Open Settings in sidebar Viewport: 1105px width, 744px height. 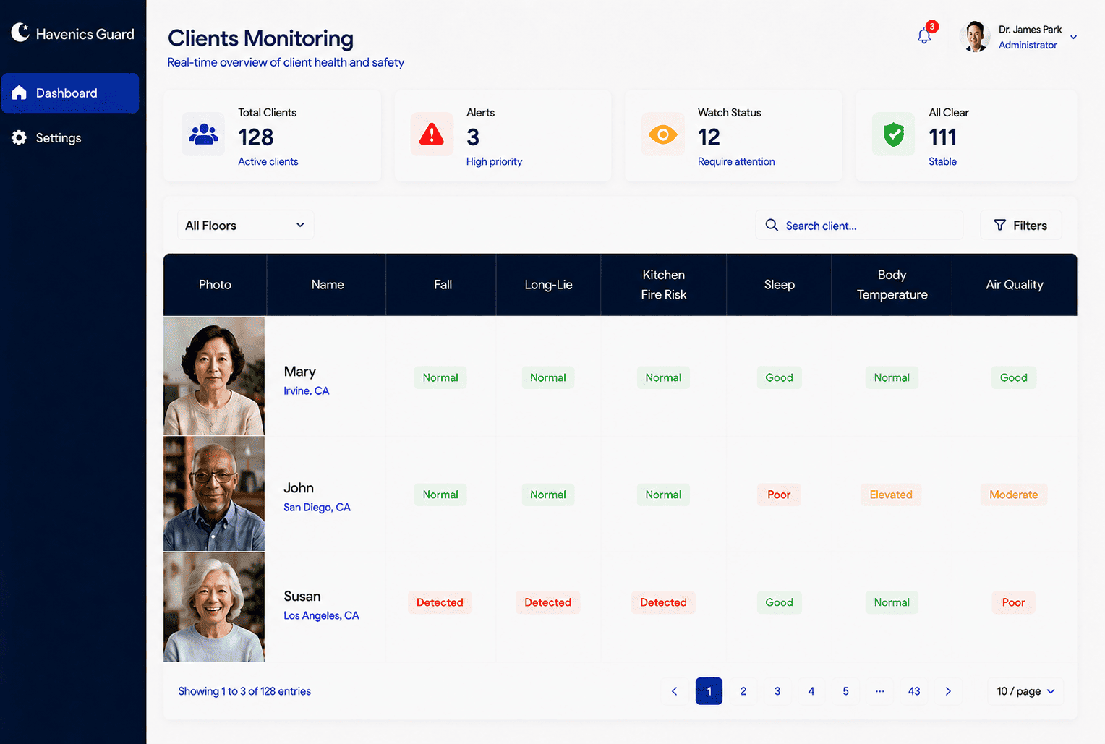[x=70, y=137]
